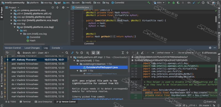Image resolution: width=221 pixels, height=107 pixels.
Task: Open the Terminal tool window
Action: coord(25,102)
